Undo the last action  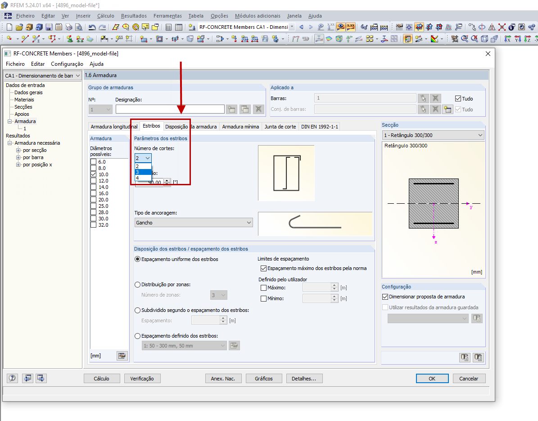pyautogui.click(x=92, y=27)
